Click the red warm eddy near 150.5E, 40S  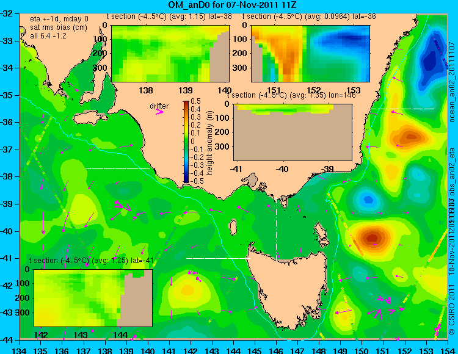(x=372, y=237)
